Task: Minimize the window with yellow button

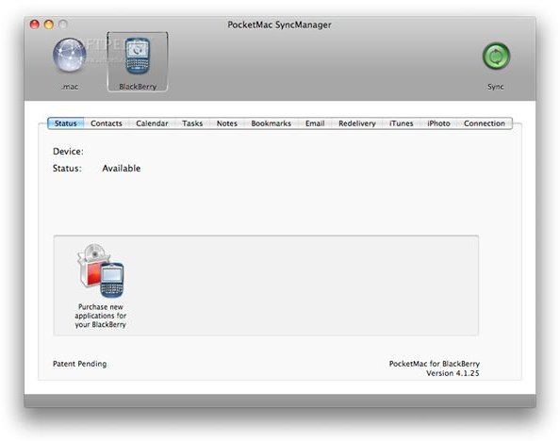Action: pyautogui.click(x=49, y=24)
